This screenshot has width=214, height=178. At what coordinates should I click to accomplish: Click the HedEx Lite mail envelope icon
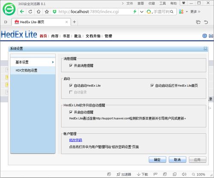click(x=211, y=36)
